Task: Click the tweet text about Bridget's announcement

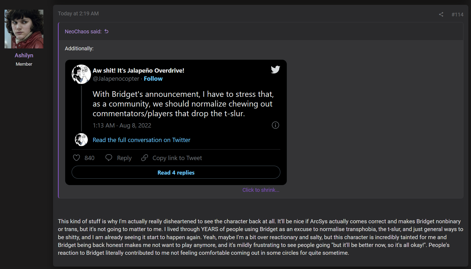Action: [183, 104]
